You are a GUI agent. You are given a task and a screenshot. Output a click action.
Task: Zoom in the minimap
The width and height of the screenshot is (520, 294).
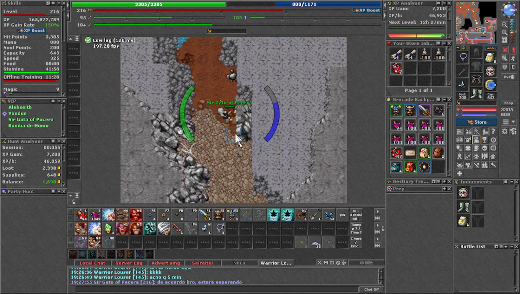click(505, 33)
